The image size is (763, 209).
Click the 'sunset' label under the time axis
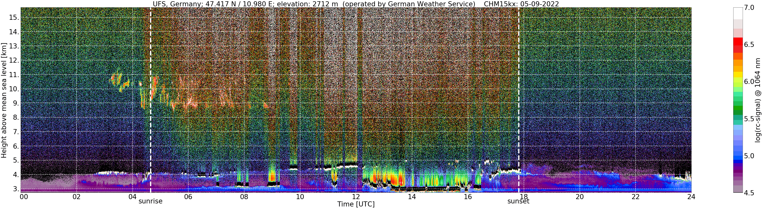pyautogui.click(x=518, y=201)
